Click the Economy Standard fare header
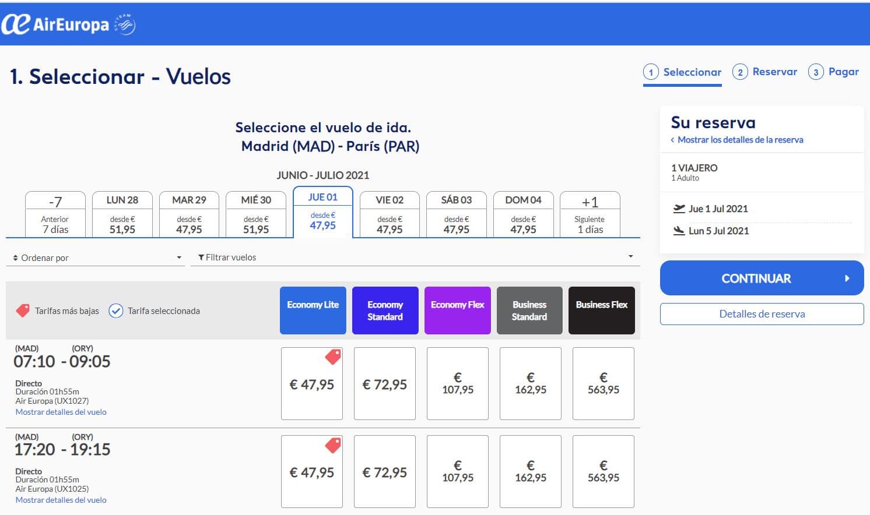The width and height of the screenshot is (870, 515). 385,311
